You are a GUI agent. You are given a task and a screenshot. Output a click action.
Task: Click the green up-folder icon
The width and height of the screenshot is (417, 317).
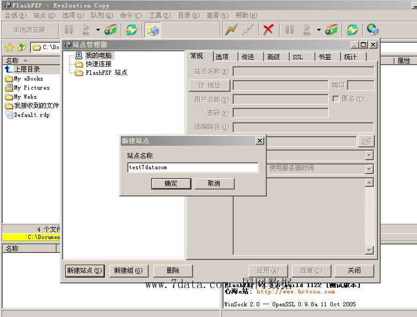pos(21,47)
